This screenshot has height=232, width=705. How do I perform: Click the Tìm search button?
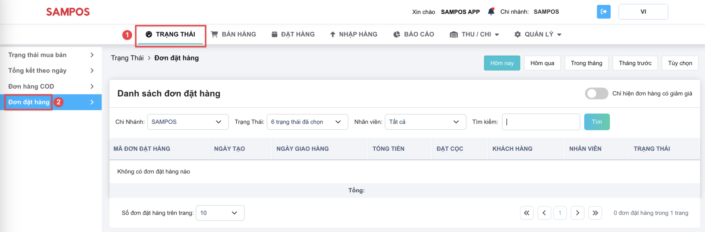point(597,122)
